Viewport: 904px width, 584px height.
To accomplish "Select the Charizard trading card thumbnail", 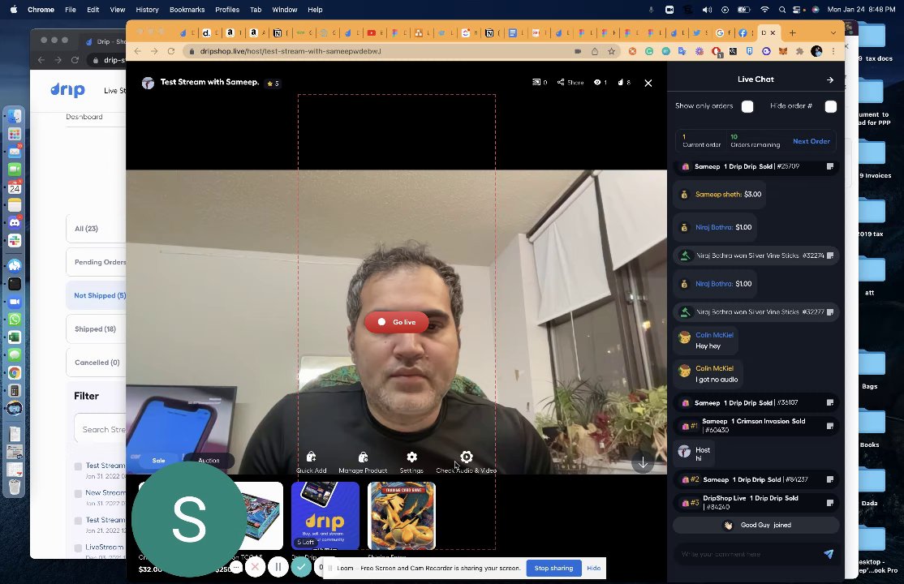I will (x=402, y=515).
